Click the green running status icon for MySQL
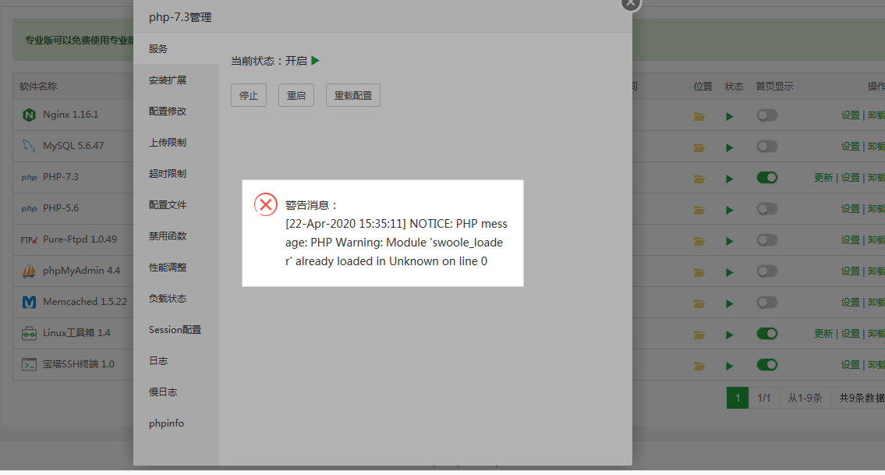The width and height of the screenshot is (885, 475). pos(729,146)
